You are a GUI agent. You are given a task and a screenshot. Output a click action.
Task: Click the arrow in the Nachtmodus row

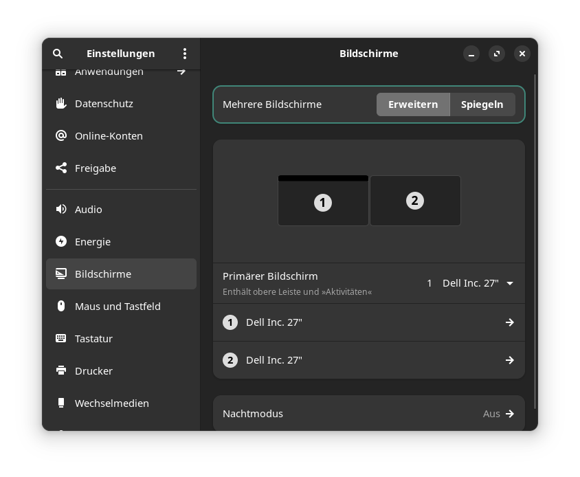[x=510, y=414]
